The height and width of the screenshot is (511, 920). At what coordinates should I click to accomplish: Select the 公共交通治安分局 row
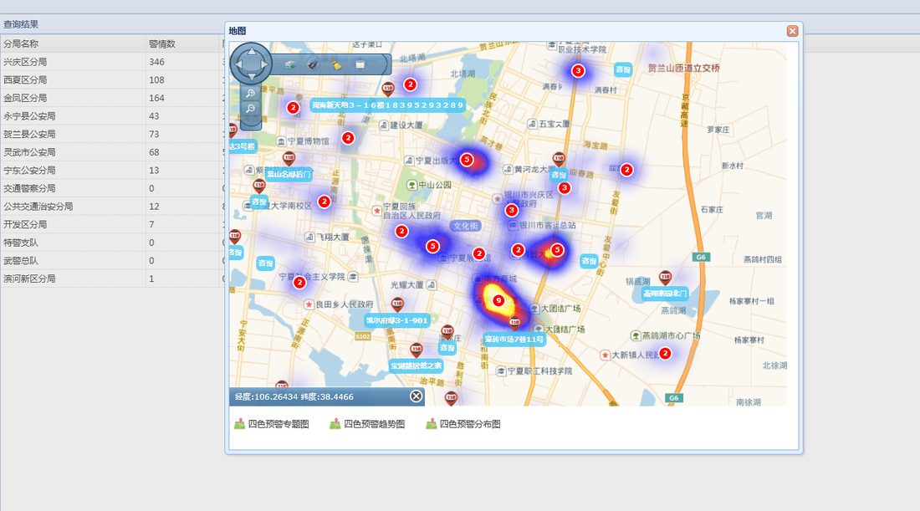111,207
